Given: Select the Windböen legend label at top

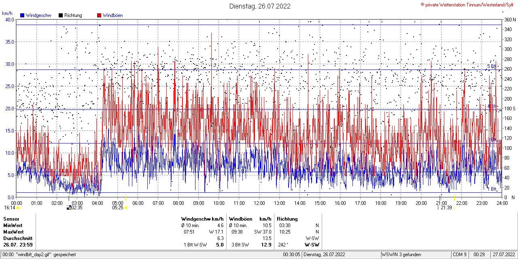Looking at the screenshot, I should pos(113,15).
